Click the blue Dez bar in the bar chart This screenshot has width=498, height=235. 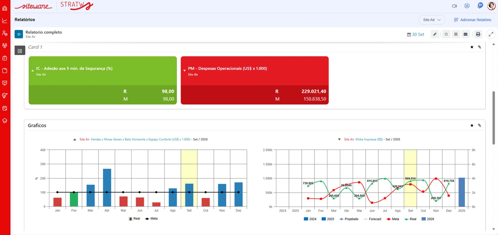pos(238,194)
